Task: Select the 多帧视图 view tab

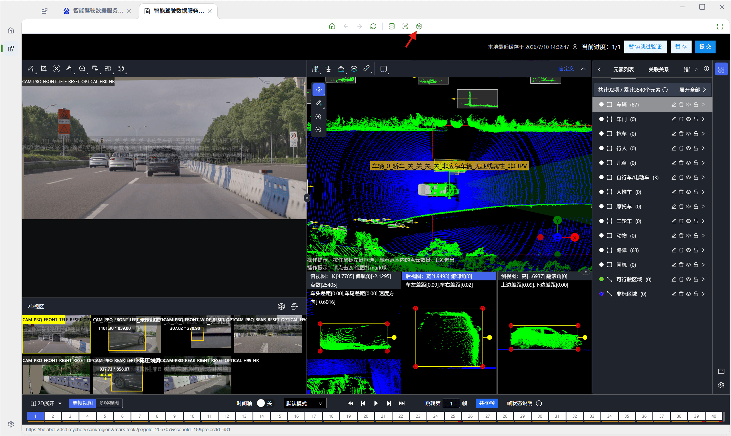Action: coord(109,403)
